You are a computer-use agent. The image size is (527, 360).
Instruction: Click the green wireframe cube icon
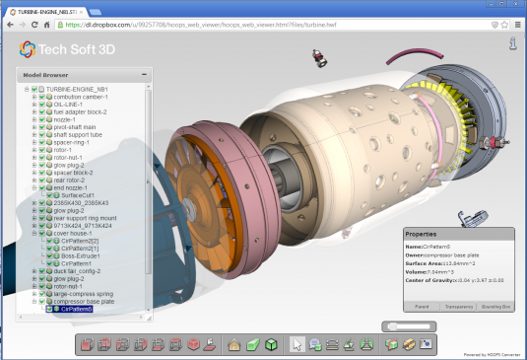(x=271, y=344)
